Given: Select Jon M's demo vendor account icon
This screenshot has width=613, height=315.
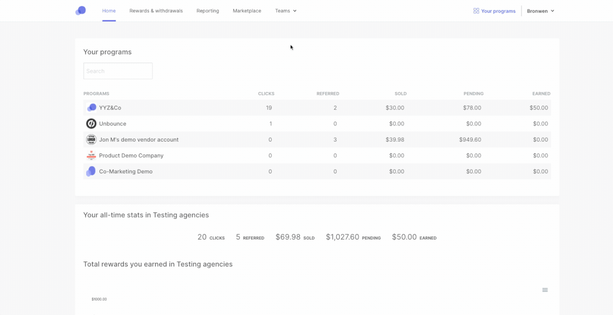Looking at the screenshot, I should pyautogui.click(x=91, y=139).
